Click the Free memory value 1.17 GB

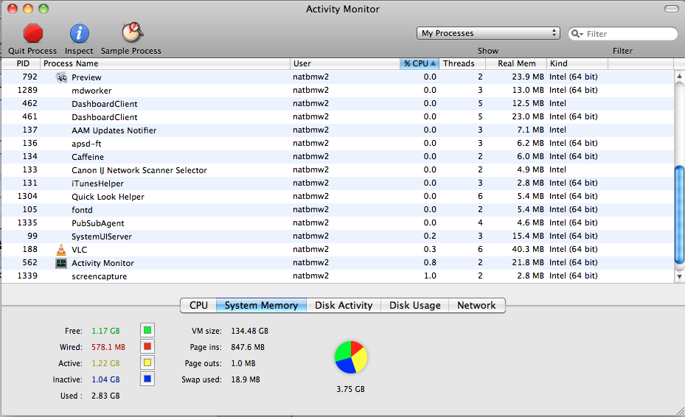point(105,331)
